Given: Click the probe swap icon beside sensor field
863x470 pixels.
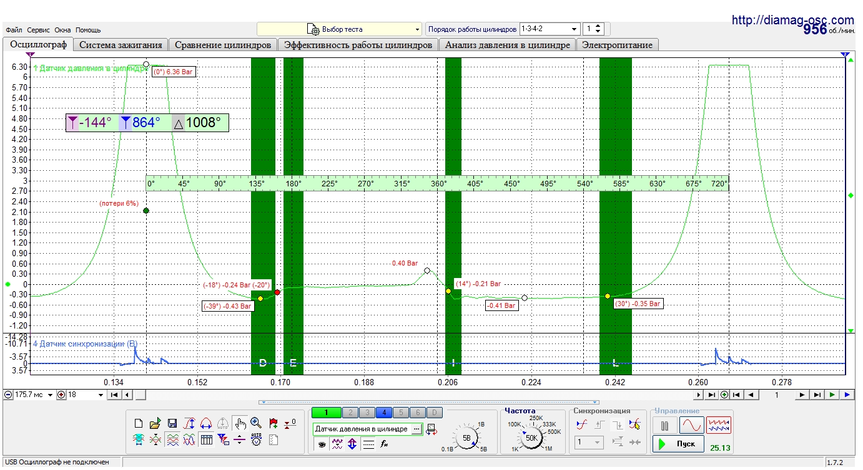Looking at the screenshot, I should pos(431,429).
